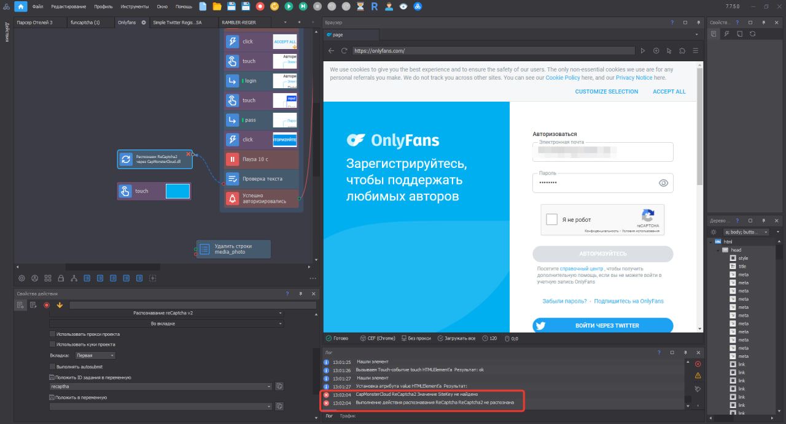
Task: Follow the 'Забыли пароль?' link
Action: pyautogui.click(x=564, y=301)
